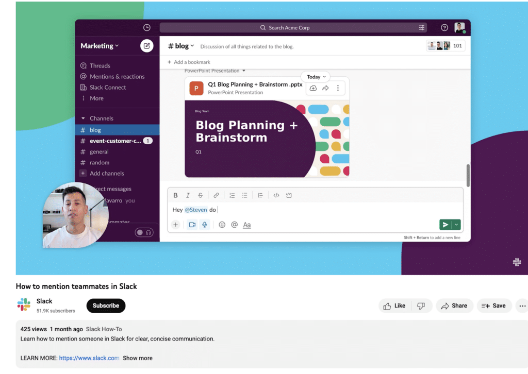Expand description with Show more

[137, 358]
